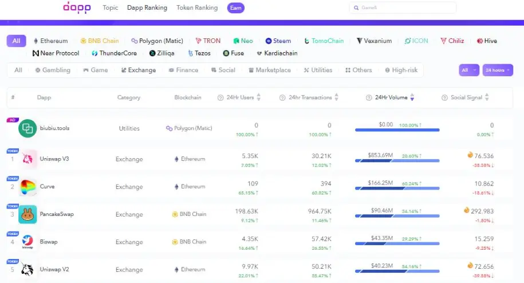Viewport: 524px width, 283px height.
Task: Select the Marketplace category tab
Action: (x=270, y=70)
